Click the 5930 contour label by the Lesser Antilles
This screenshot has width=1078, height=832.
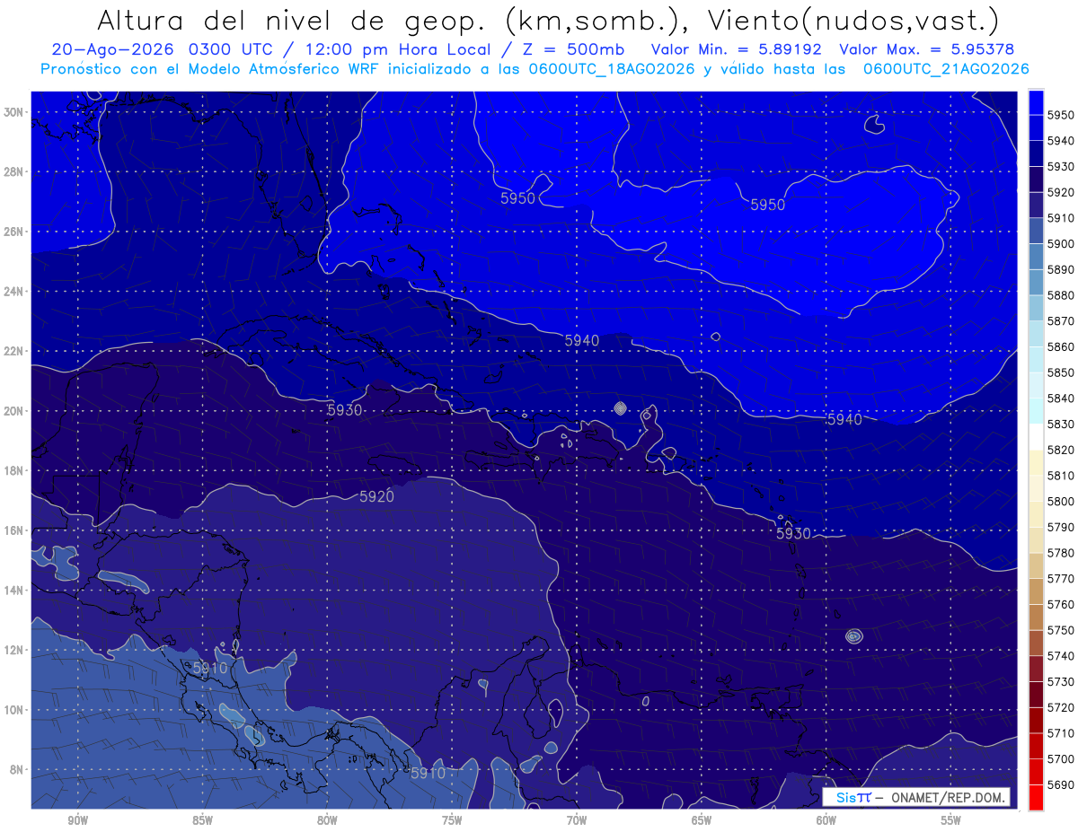[793, 533]
